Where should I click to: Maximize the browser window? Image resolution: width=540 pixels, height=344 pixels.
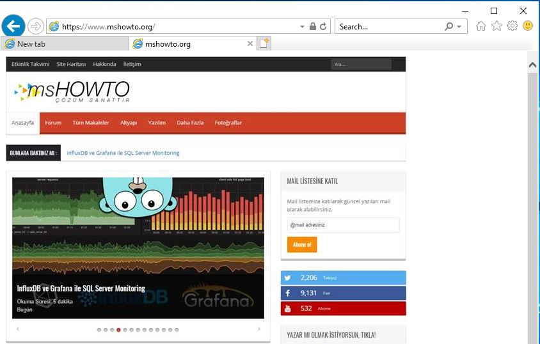click(x=494, y=11)
